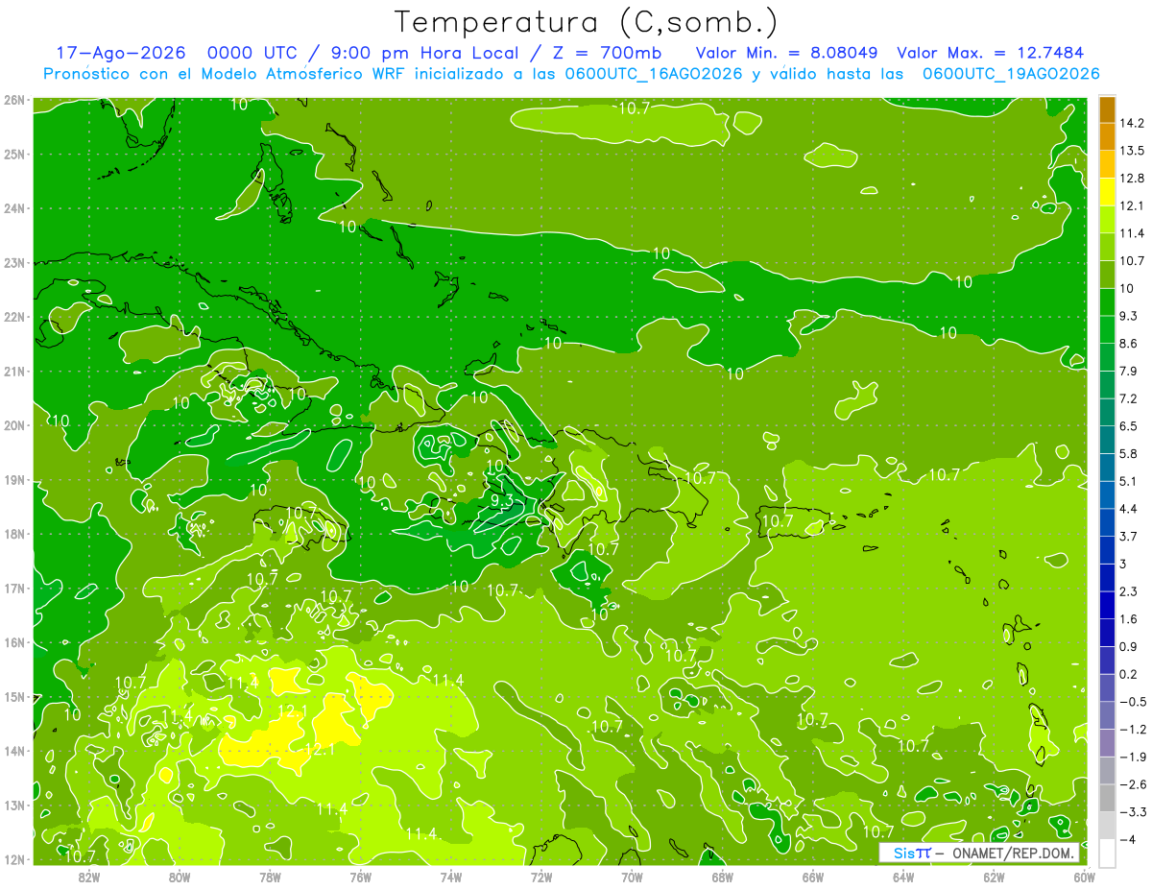Image resolution: width=1152 pixels, height=890 pixels.
Task: Pick the lime swatch between 11.4 and 12.1
Action: coord(1107,219)
